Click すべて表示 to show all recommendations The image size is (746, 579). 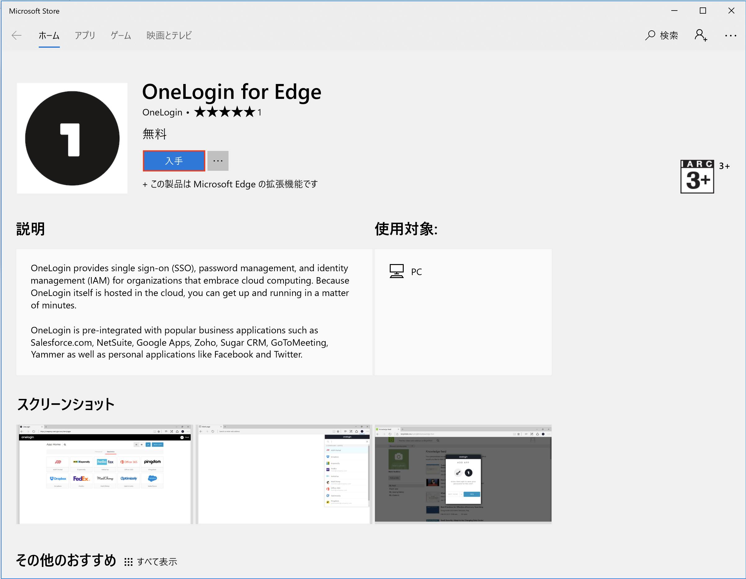[157, 562]
